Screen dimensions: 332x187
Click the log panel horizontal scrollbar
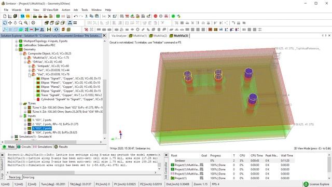coord(43,172)
